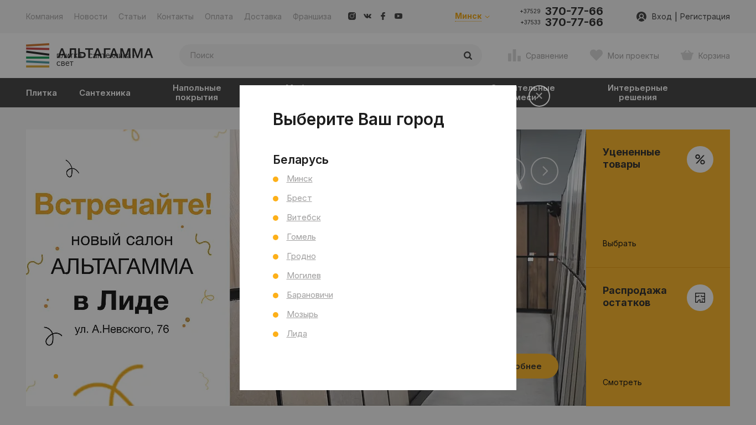Open the Напольные покрытия catalog category
This screenshot has width=756, height=425.
click(x=197, y=93)
